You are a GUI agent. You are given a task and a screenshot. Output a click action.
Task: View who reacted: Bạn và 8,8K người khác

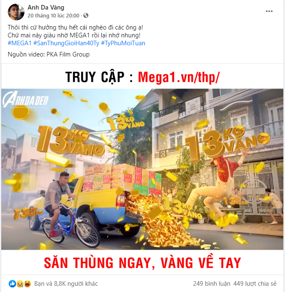[66, 284]
